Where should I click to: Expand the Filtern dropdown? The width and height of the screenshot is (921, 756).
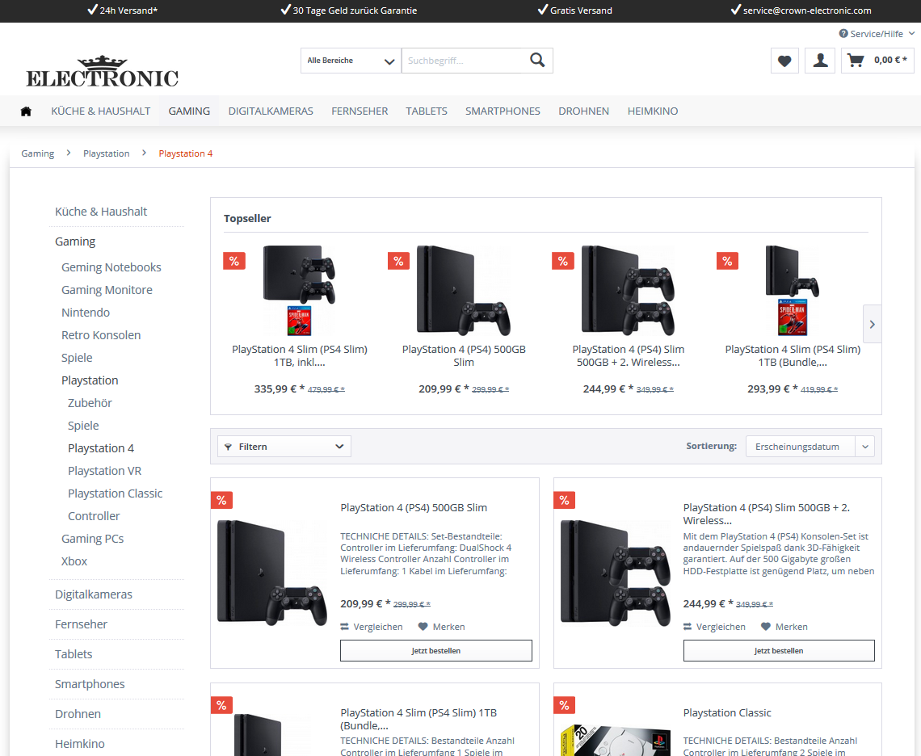pos(284,447)
